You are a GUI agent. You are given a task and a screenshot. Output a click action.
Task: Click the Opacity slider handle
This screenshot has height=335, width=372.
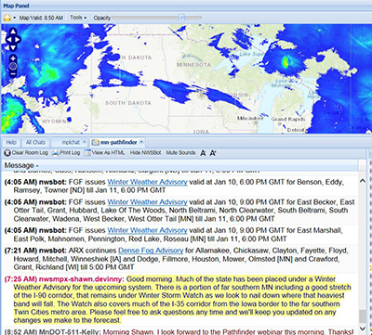182,18
